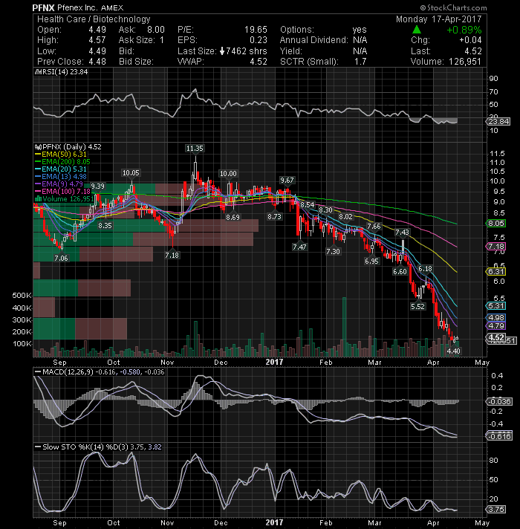Image resolution: width=520 pixels, height=529 pixels.
Task: Click the Volume 126,951 legend entry
Action: [x=65, y=198]
